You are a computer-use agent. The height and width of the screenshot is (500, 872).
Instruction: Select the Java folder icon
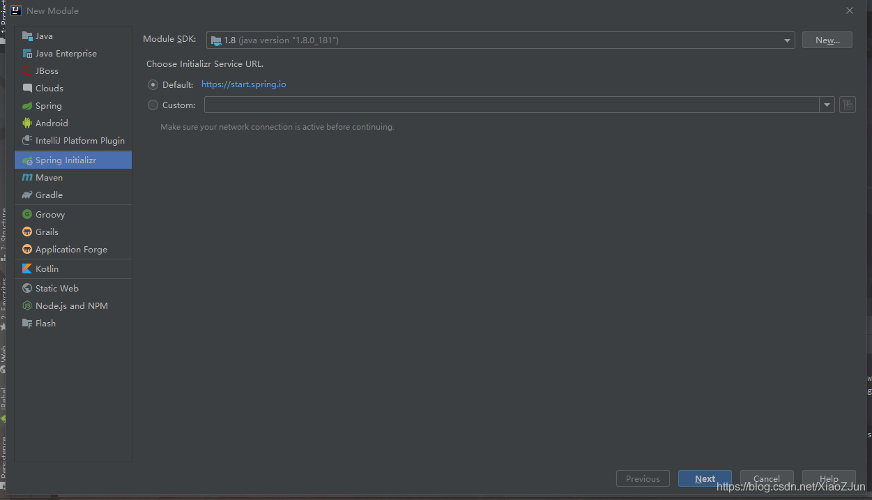tap(27, 36)
